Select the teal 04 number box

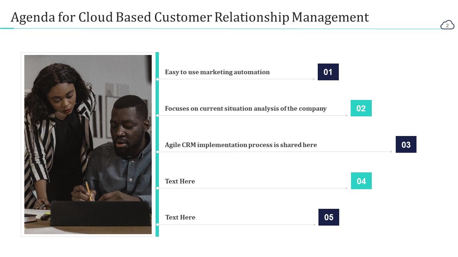361,181
